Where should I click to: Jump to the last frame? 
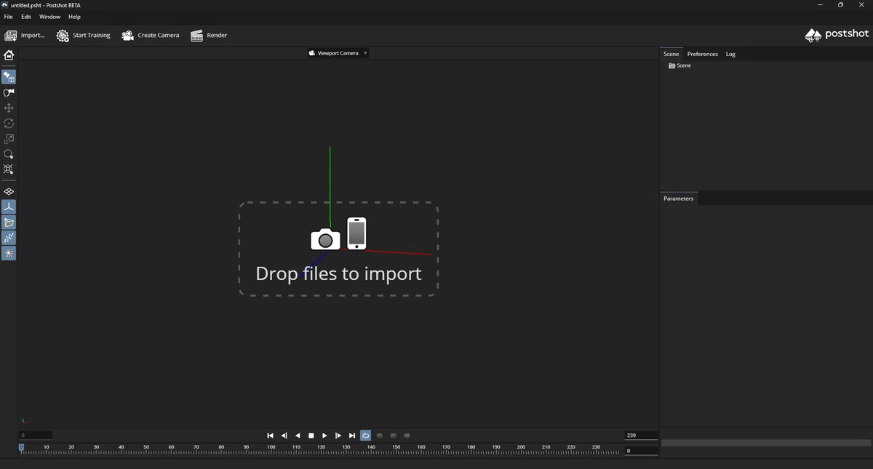point(352,436)
